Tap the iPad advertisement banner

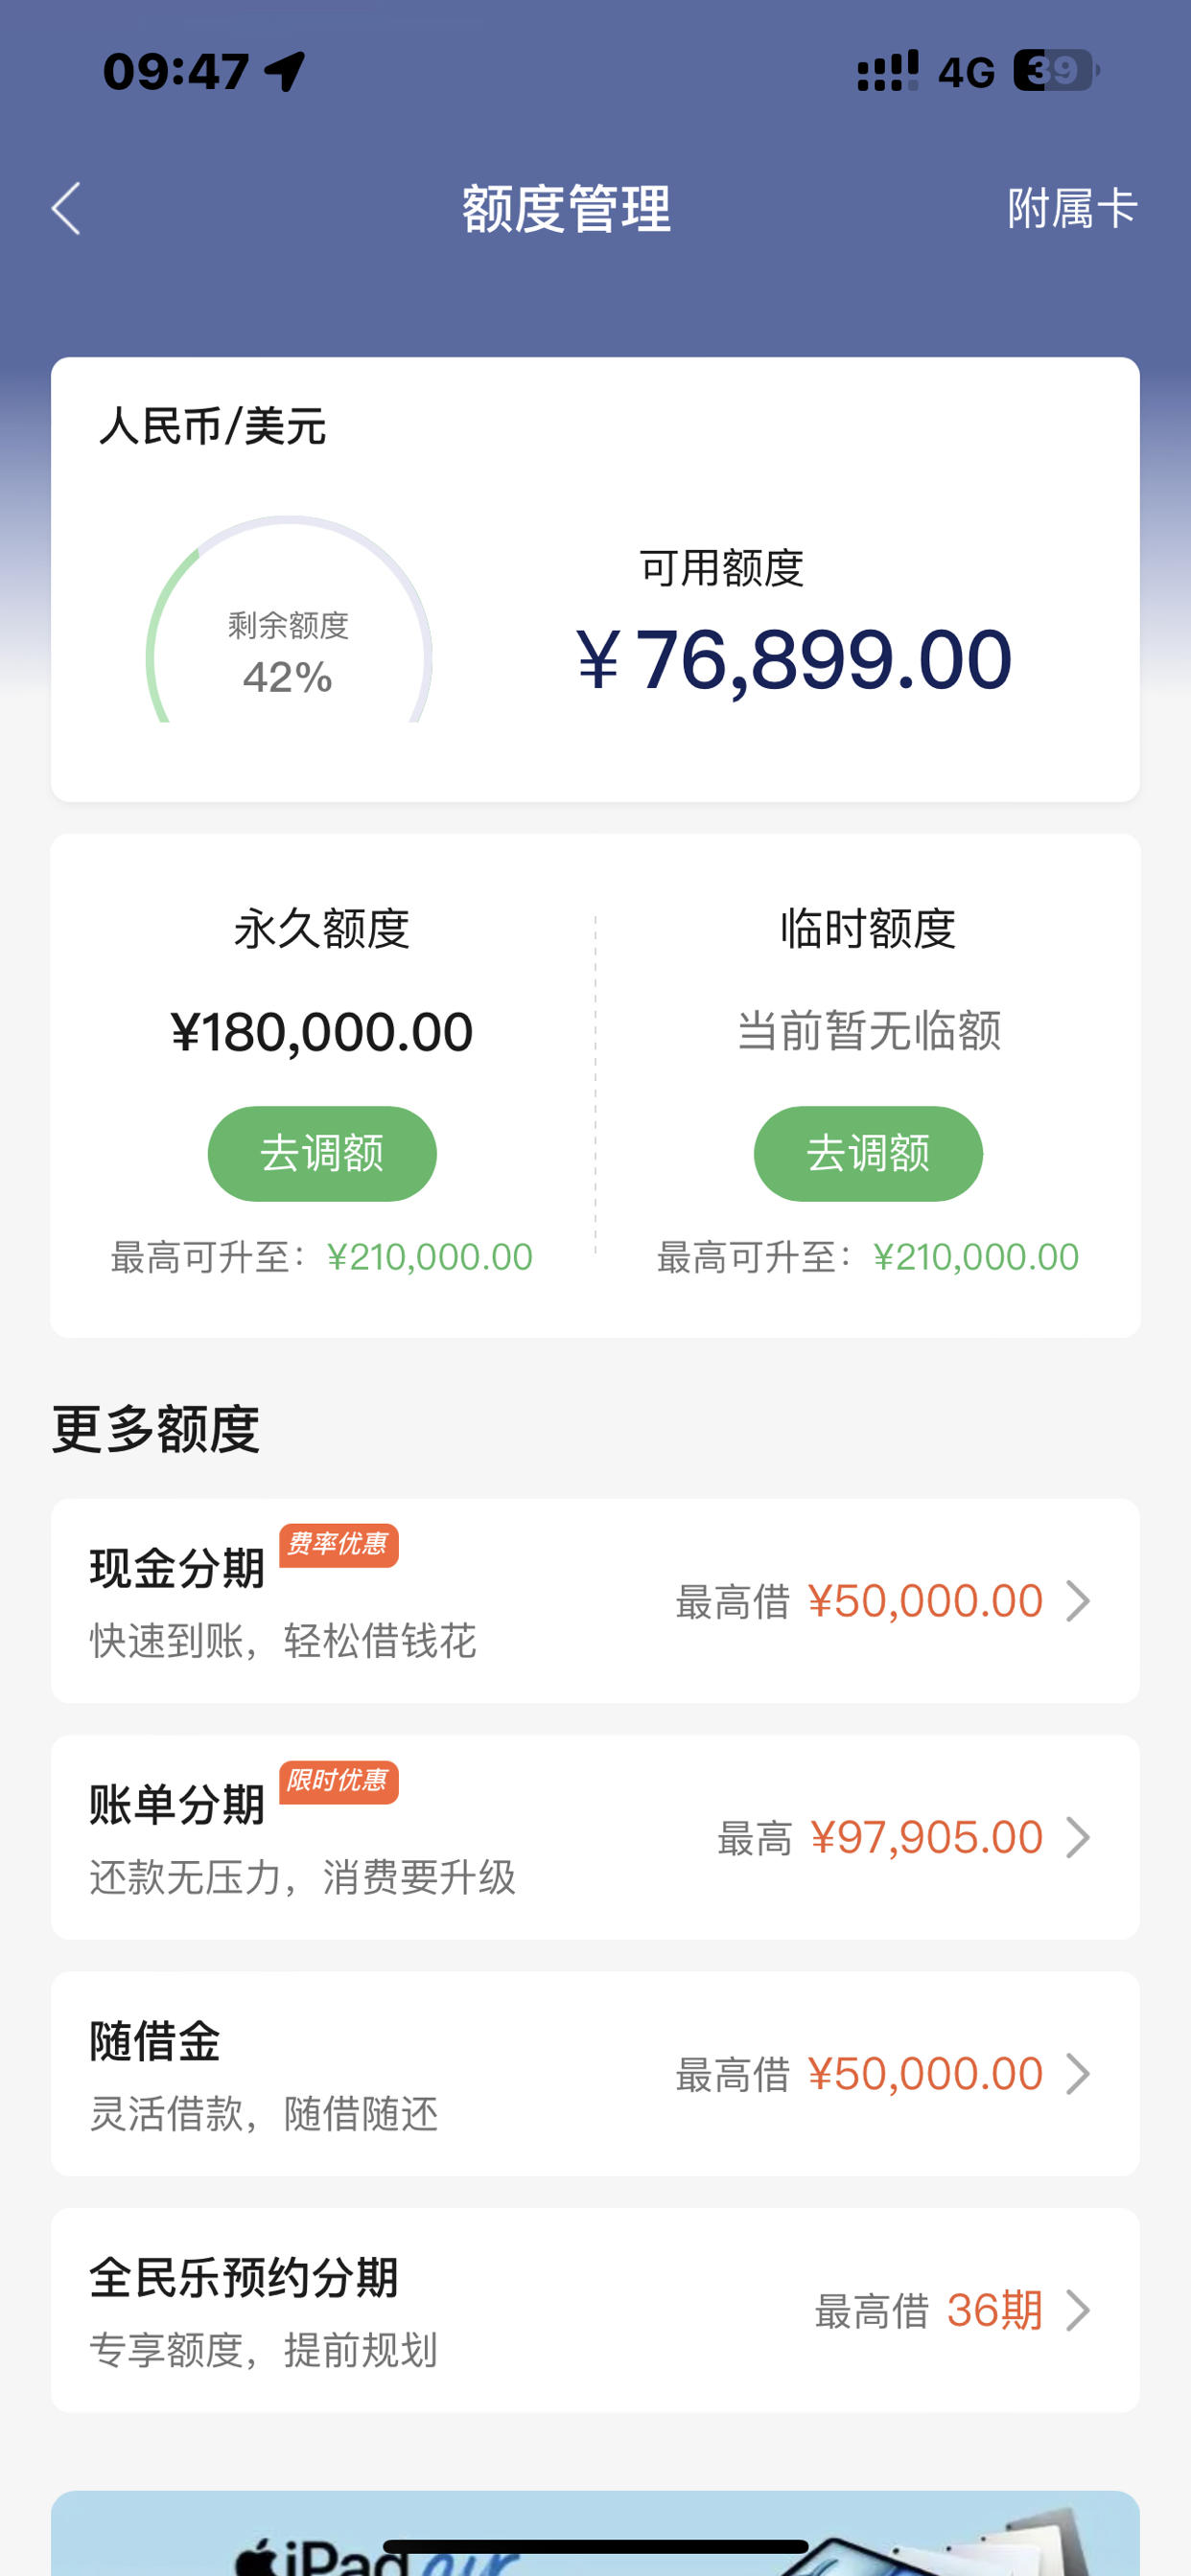595,2533
